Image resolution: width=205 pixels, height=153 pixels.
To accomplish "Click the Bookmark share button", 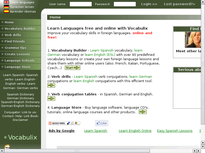I will pyautogui.click(x=64, y=123).
